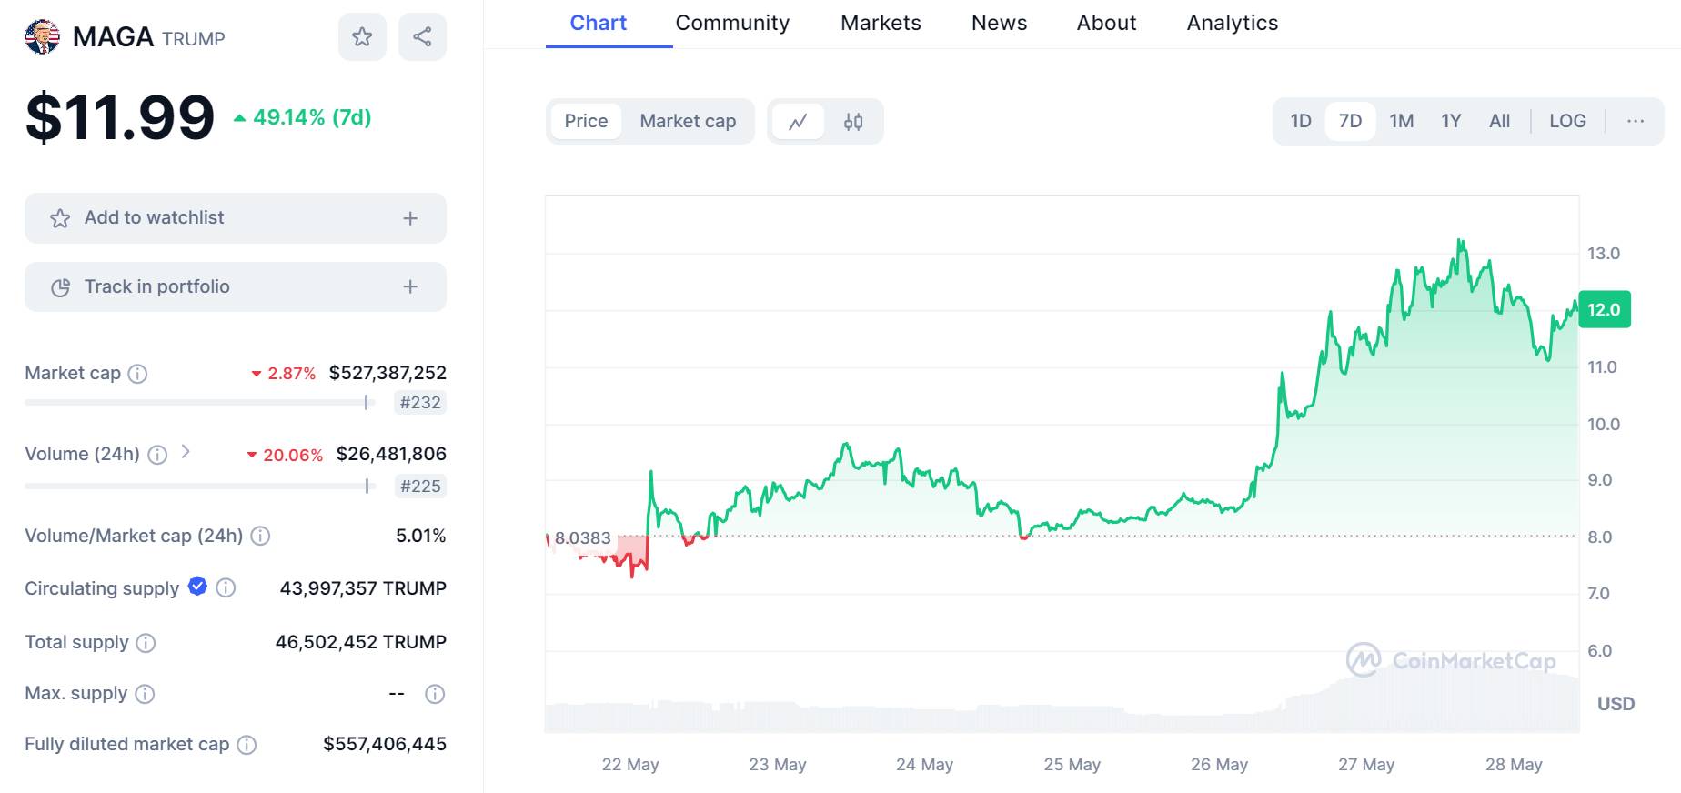Switch chart to Price view
Screen dimensions: 1681x793
(x=586, y=121)
